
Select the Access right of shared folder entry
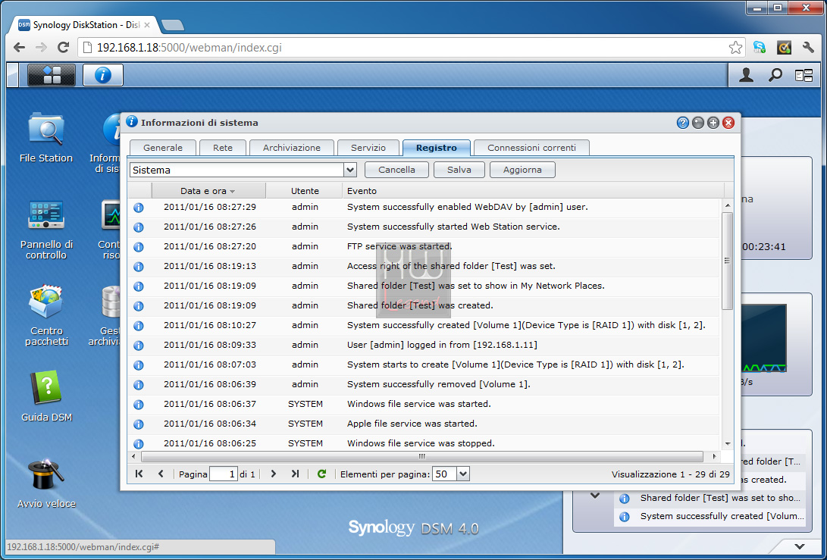coord(424,266)
